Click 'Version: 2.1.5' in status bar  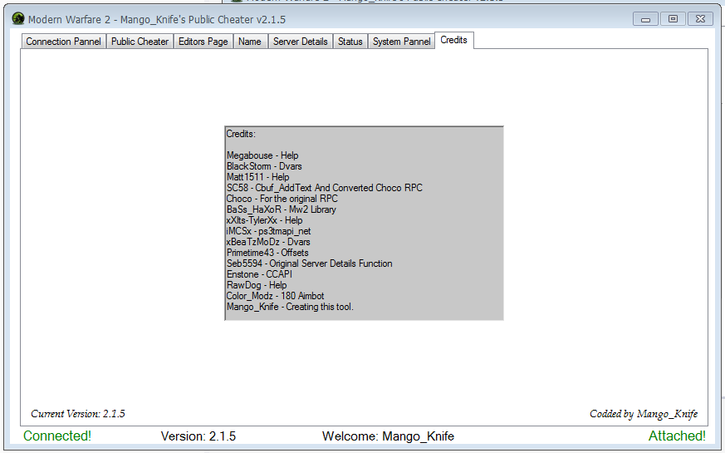[198, 436]
